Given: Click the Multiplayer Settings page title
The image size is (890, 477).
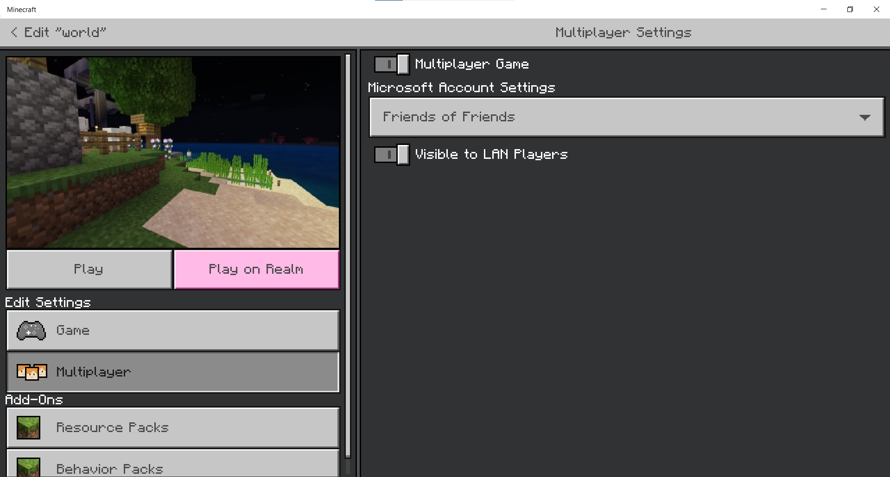Looking at the screenshot, I should [623, 32].
